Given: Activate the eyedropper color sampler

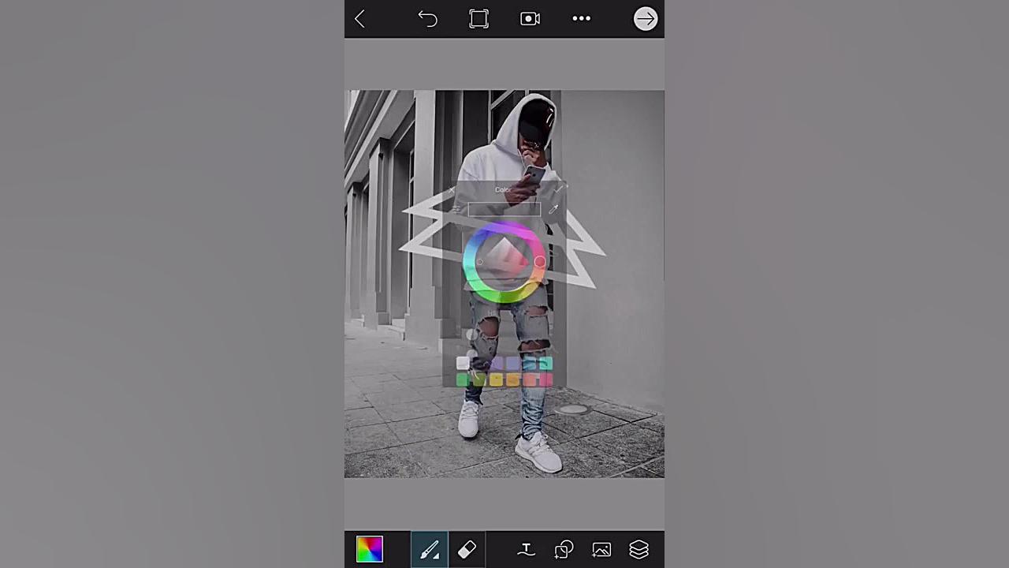Looking at the screenshot, I should tap(553, 209).
